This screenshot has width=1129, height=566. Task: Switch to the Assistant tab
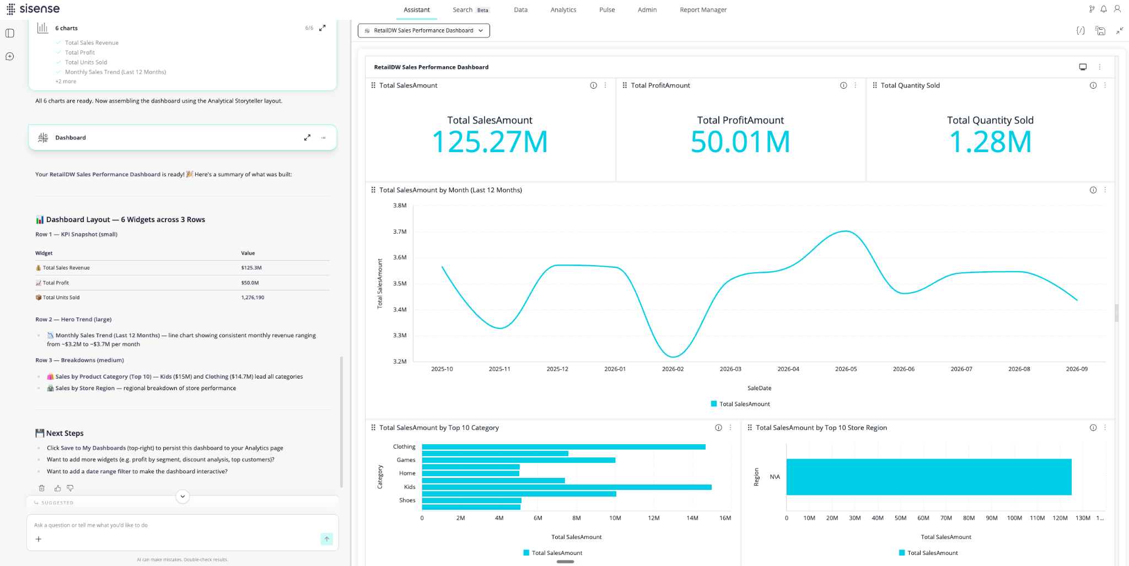click(417, 10)
